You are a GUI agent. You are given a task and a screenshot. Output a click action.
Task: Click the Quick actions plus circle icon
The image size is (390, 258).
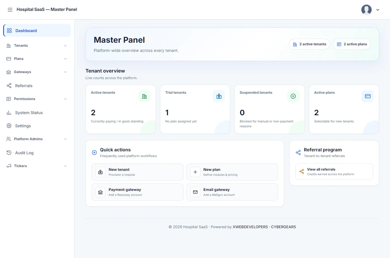tap(94, 153)
